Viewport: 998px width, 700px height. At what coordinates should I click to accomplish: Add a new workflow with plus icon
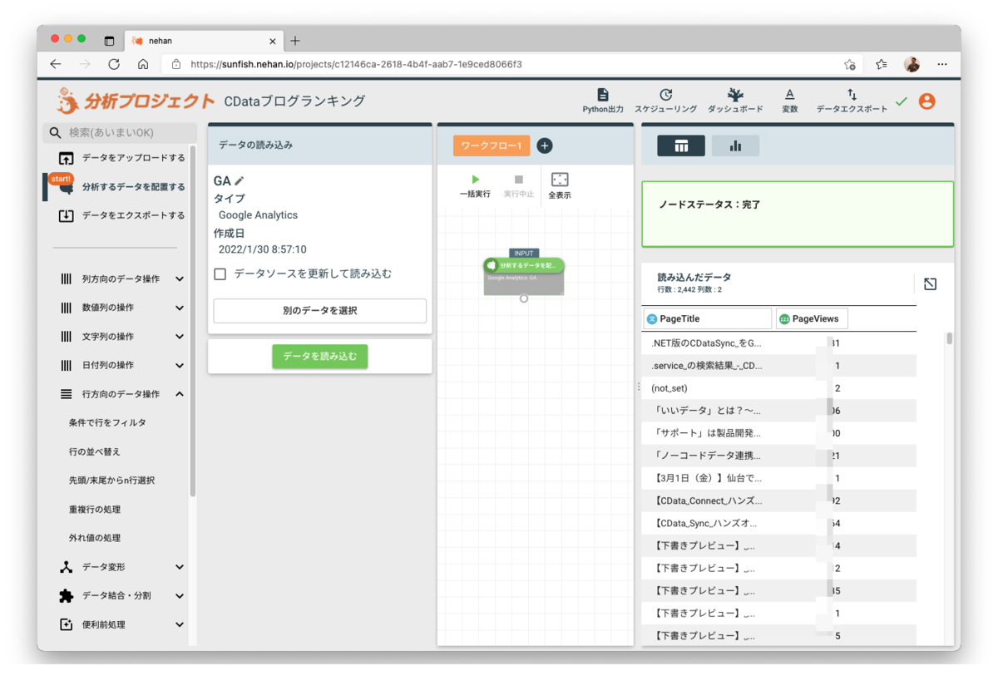point(545,145)
